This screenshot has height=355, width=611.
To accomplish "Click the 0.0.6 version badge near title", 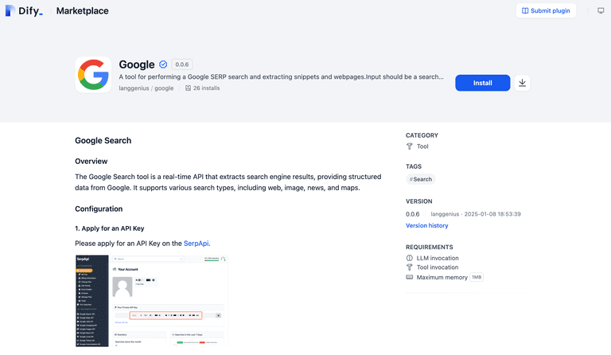I will click(x=182, y=64).
